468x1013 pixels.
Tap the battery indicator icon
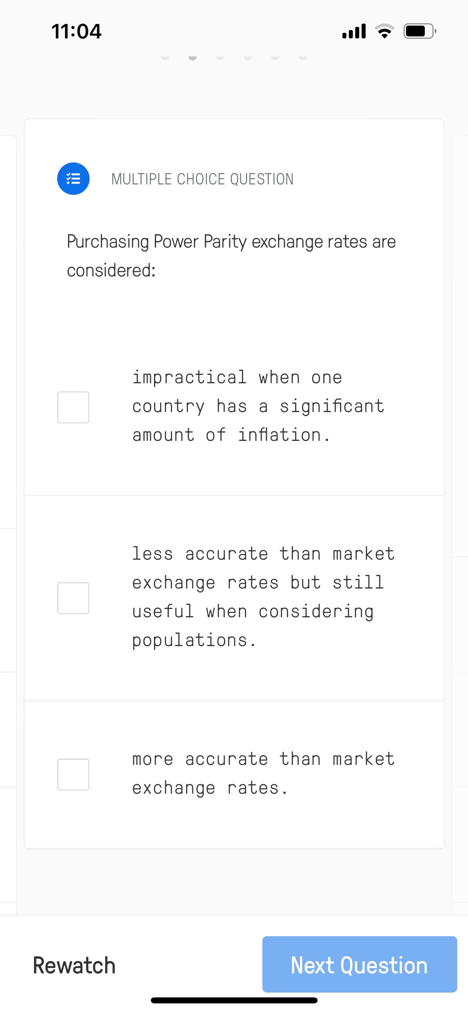(x=418, y=30)
